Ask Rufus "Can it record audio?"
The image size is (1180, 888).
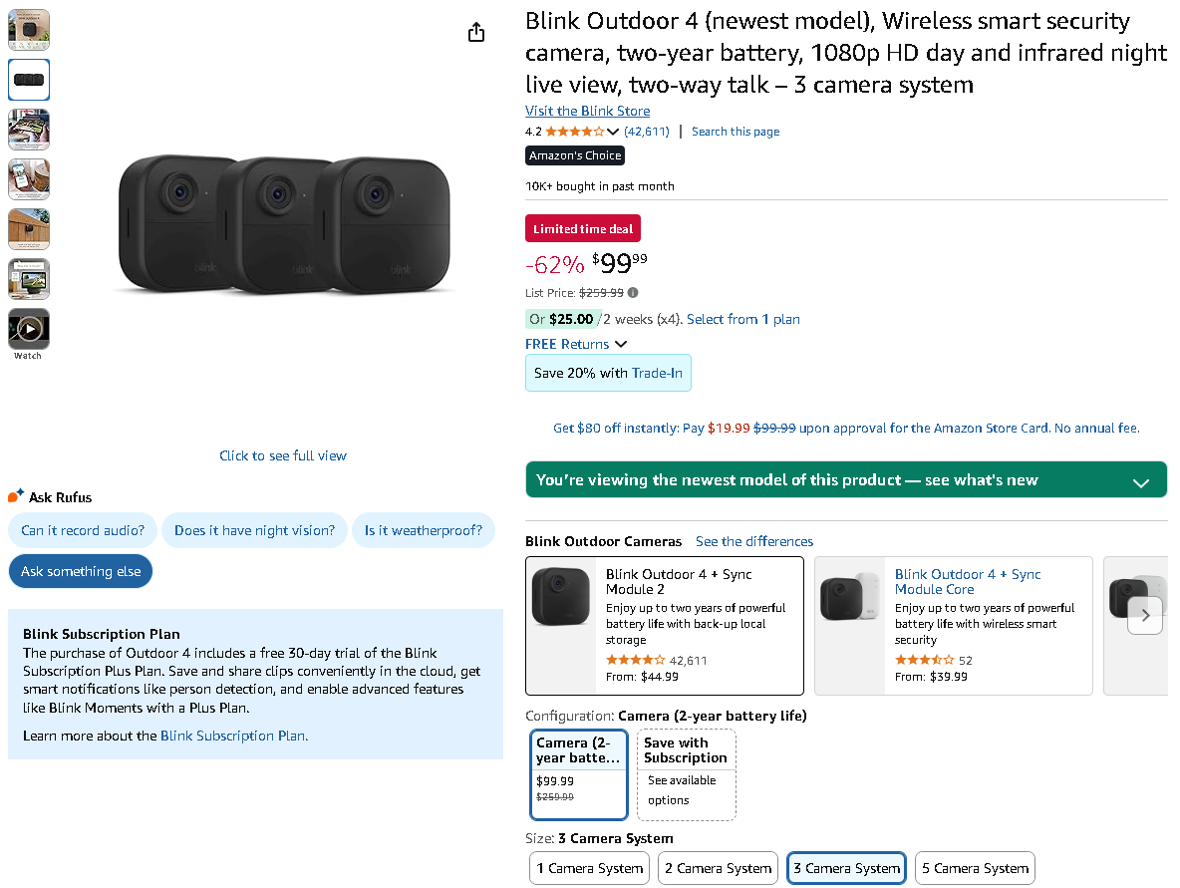coord(83,530)
